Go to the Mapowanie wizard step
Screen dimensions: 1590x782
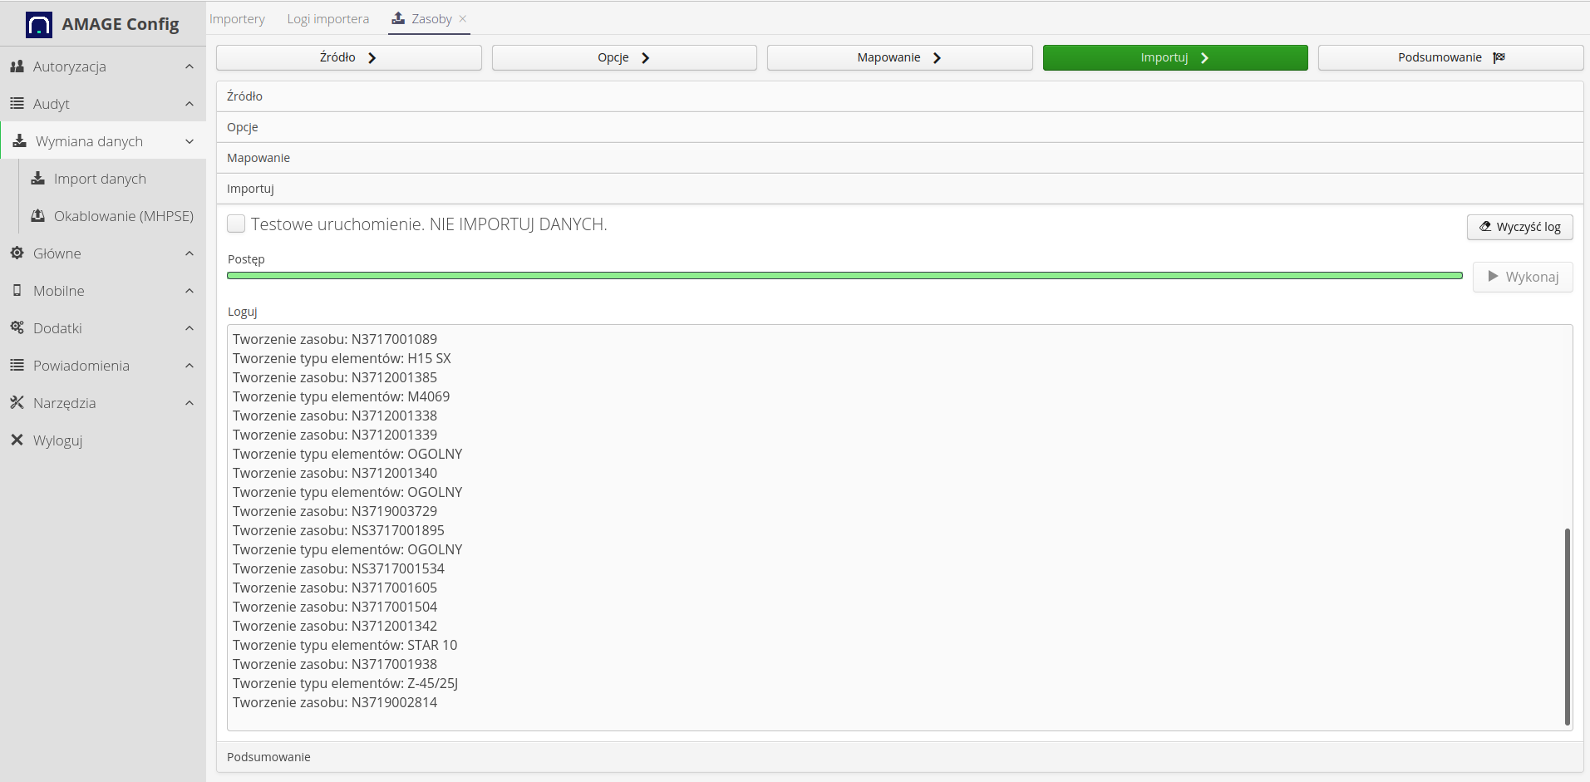pyautogui.click(x=899, y=57)
